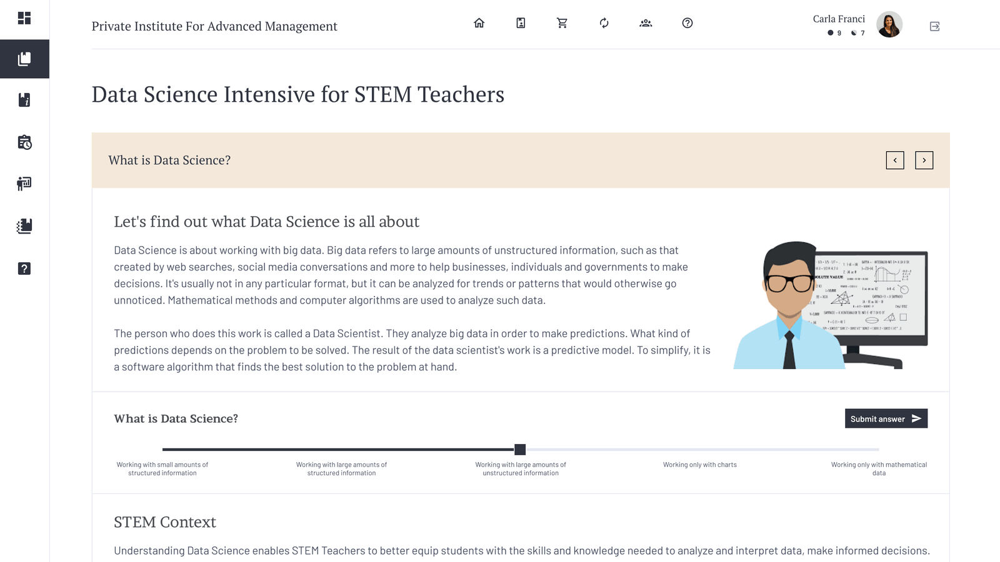Click the slider handle on the quiz
The height and width of the screenshot is (562, 1000).
520,450
